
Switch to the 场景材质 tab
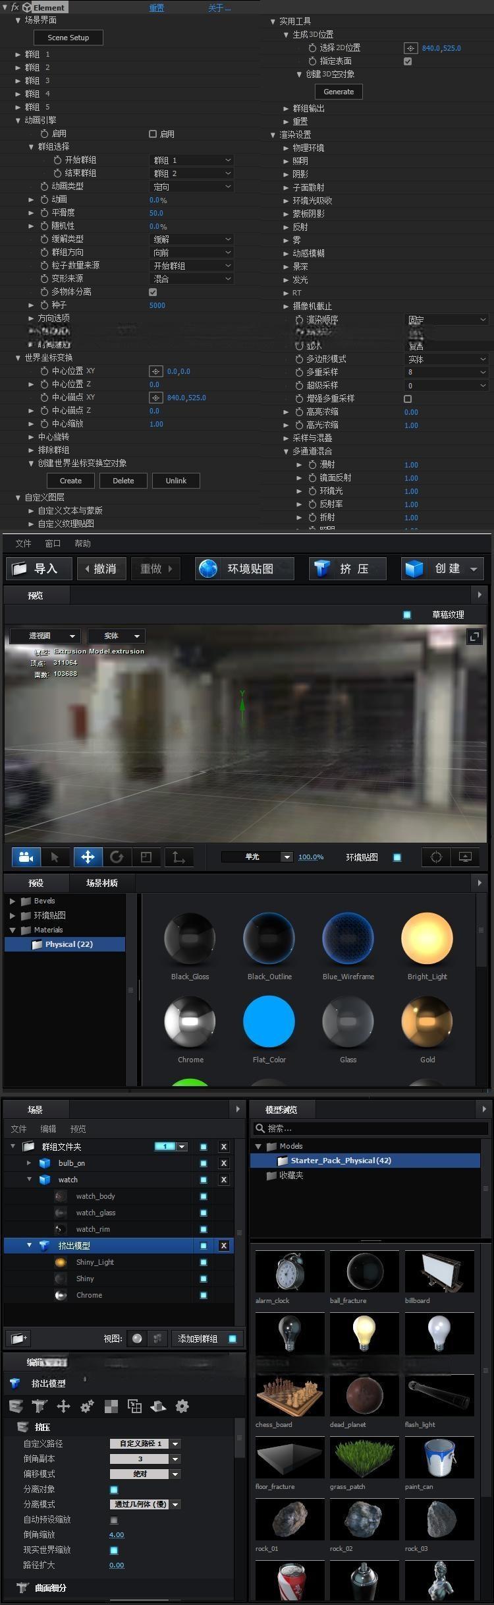click(x=101, y=882)
